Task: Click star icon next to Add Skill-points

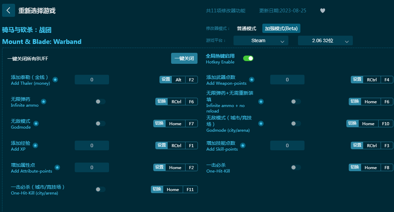Action: (x=243, y=145)
